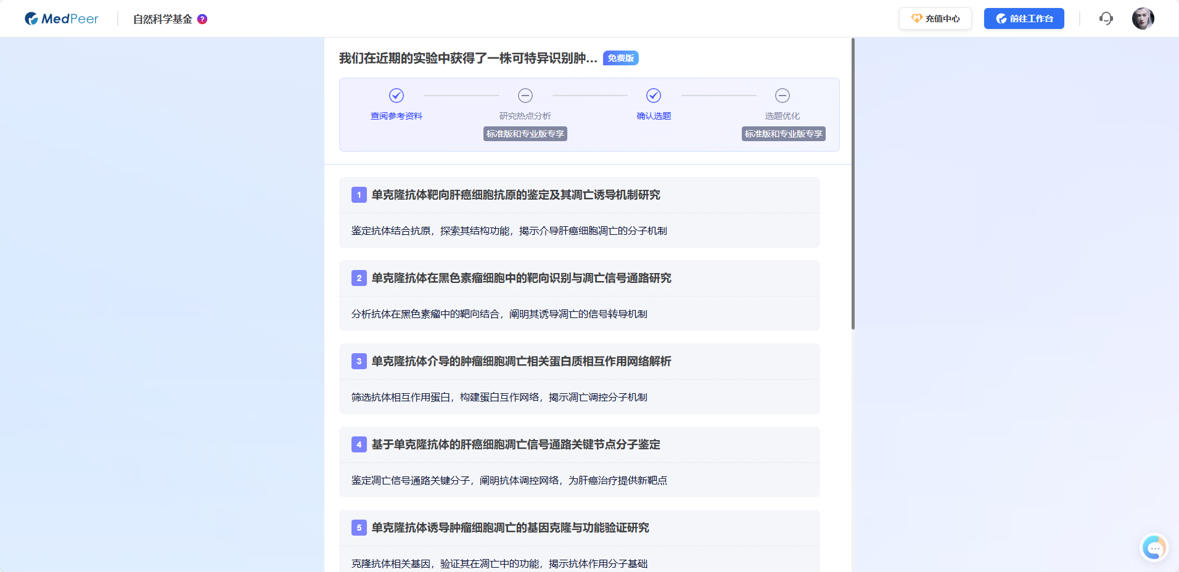The height and width of the screenshot is (572, 1179).
Task: Click the 免费版 badge
Action: pyautogui.click(x=620, y=58)
